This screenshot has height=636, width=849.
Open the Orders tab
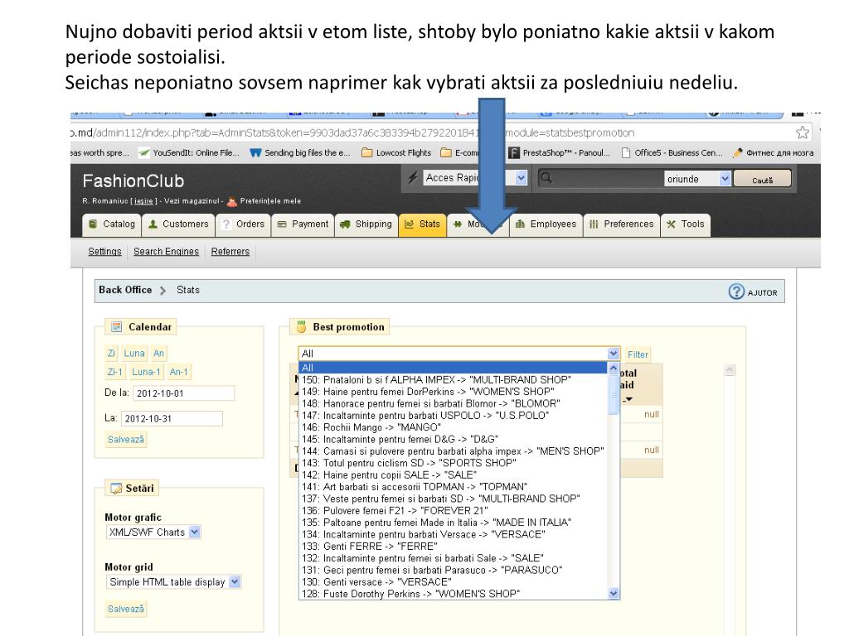243,224
